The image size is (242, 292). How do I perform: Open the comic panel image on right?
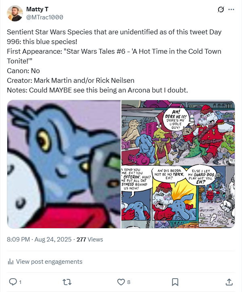(x=178, y=164)
